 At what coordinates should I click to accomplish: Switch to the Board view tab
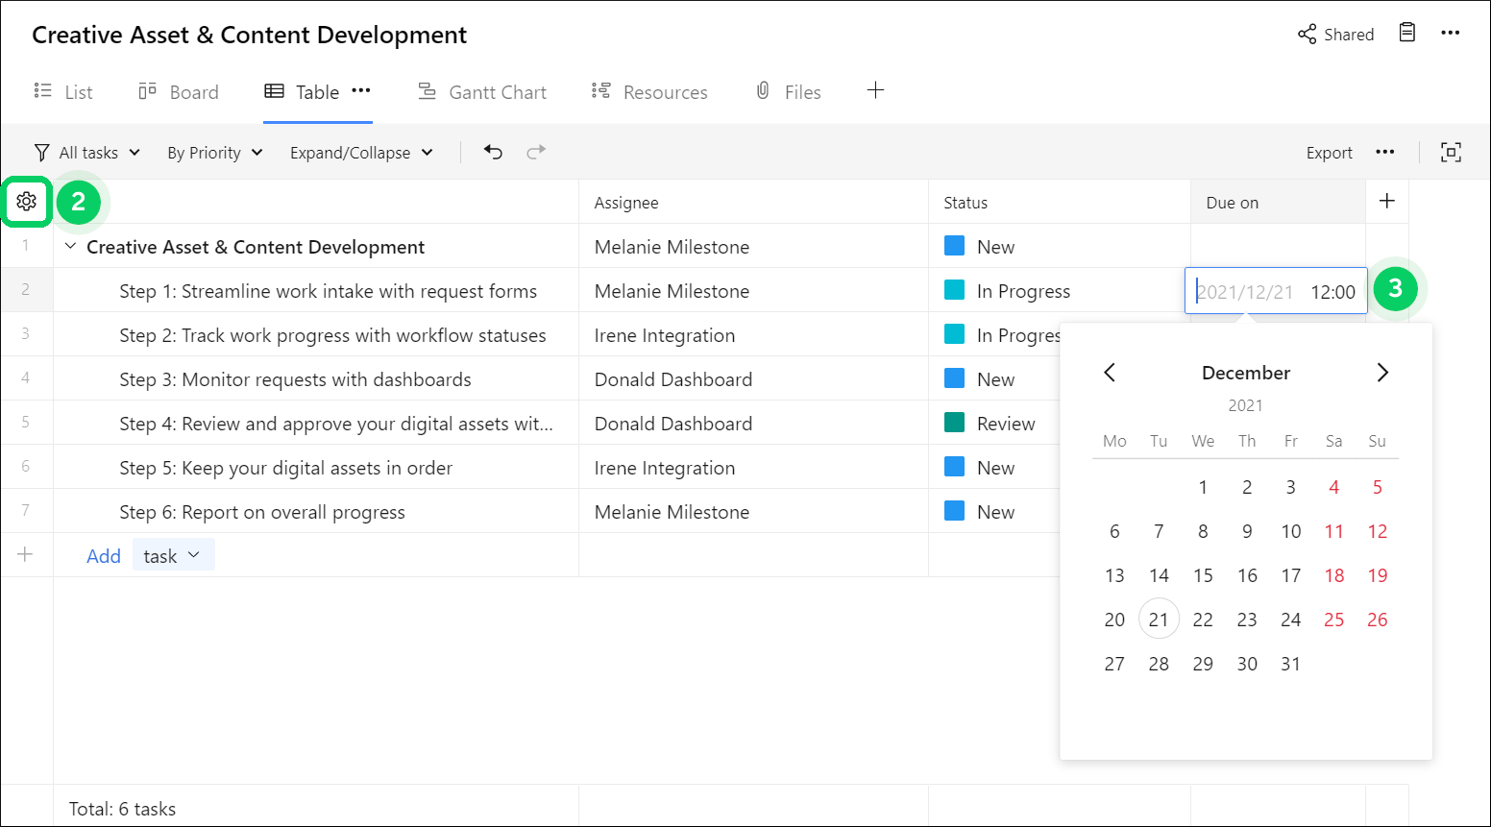tap(178, 91)
